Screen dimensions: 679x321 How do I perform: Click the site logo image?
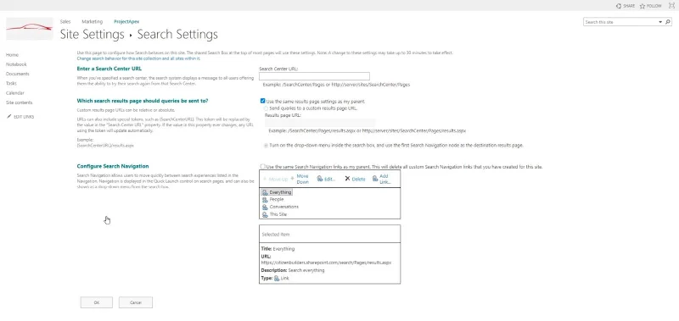coord(30,29)
